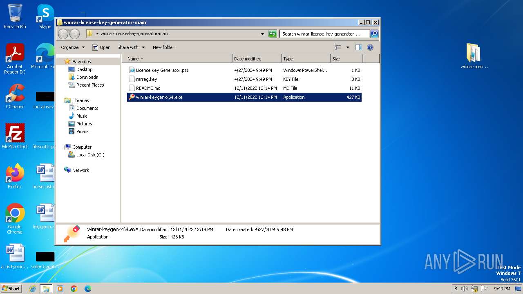Open horsecusto Word document on desktop
The image size is (523, 294).
tap(44, 176)
